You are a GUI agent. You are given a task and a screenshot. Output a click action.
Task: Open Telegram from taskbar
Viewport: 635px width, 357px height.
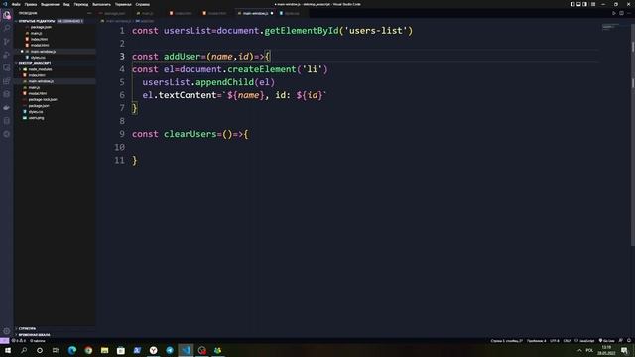(170, 350)
